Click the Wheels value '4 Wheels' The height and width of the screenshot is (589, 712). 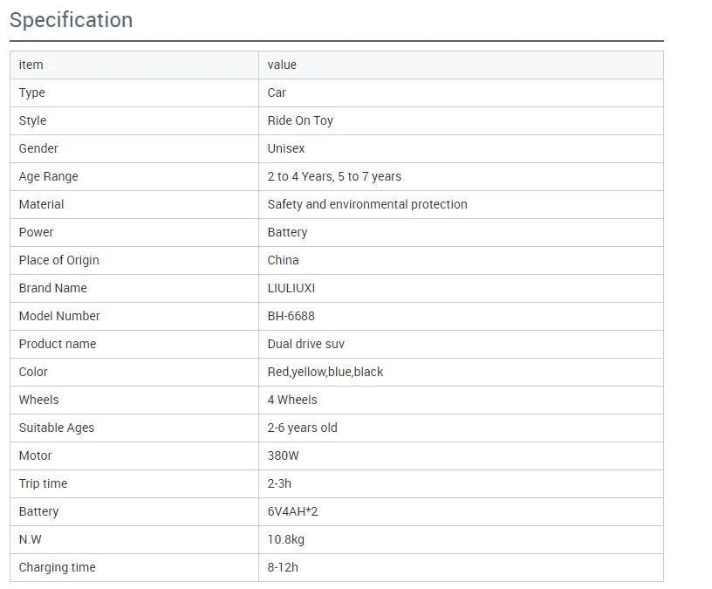292,400
